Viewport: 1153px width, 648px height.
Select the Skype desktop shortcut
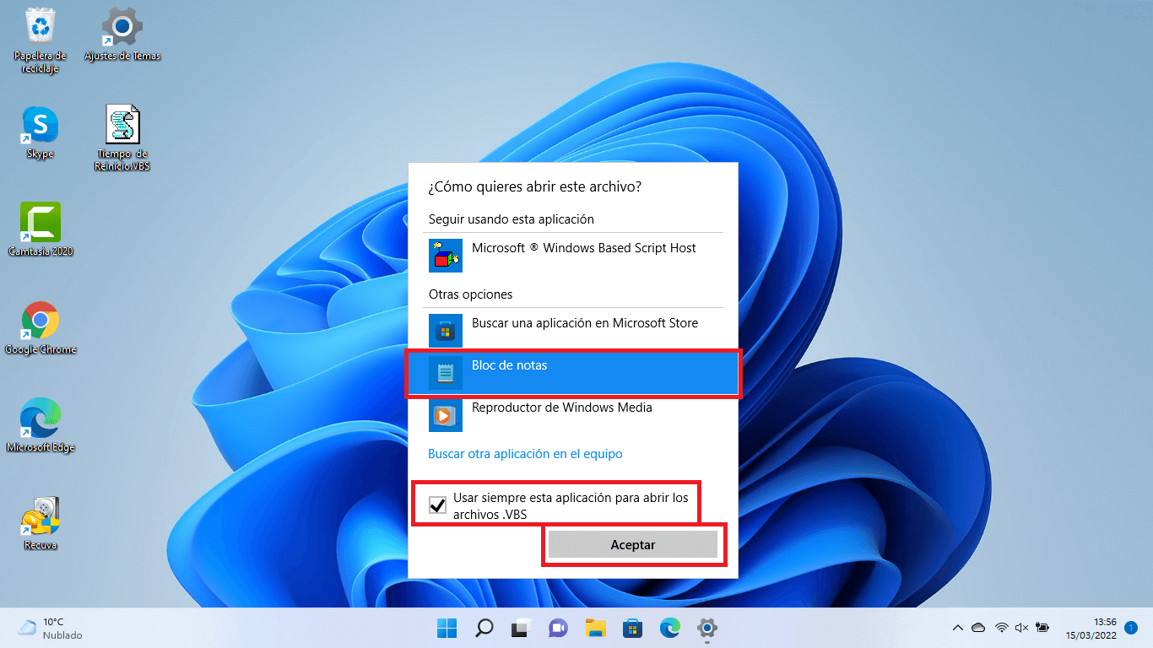point(40,132)
